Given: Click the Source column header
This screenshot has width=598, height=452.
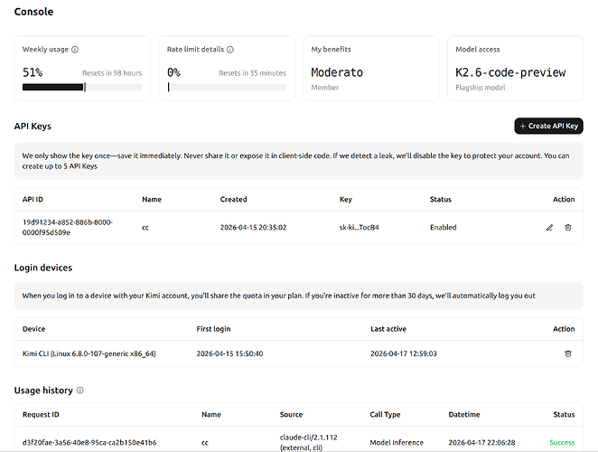Looking at the screenshot, I should pos(291,415).
